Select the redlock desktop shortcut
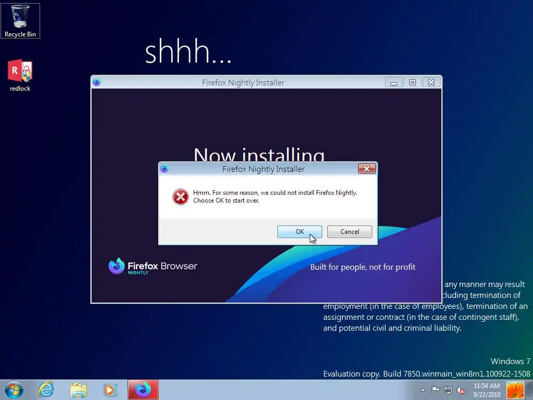533x400 pixels. click(20, 75)
